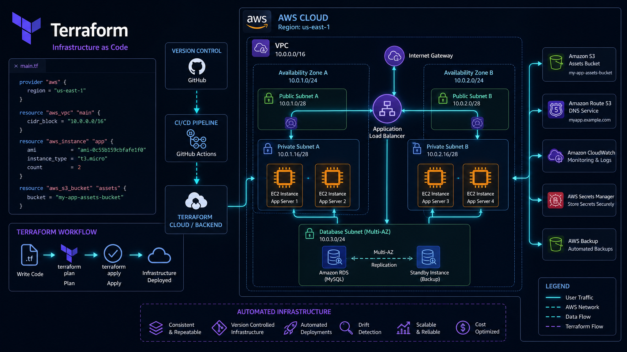The width and height of the screenshot is (627, 352).
Task: Click the NAT gateway icon in Public Subnet B
Action: 477,123
